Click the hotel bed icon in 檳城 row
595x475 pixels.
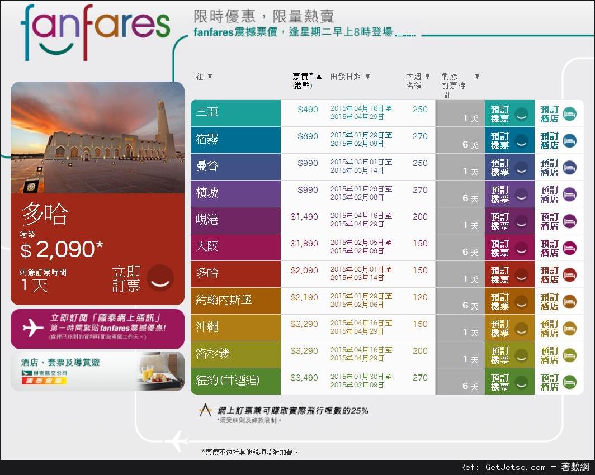tap(569, 194)
